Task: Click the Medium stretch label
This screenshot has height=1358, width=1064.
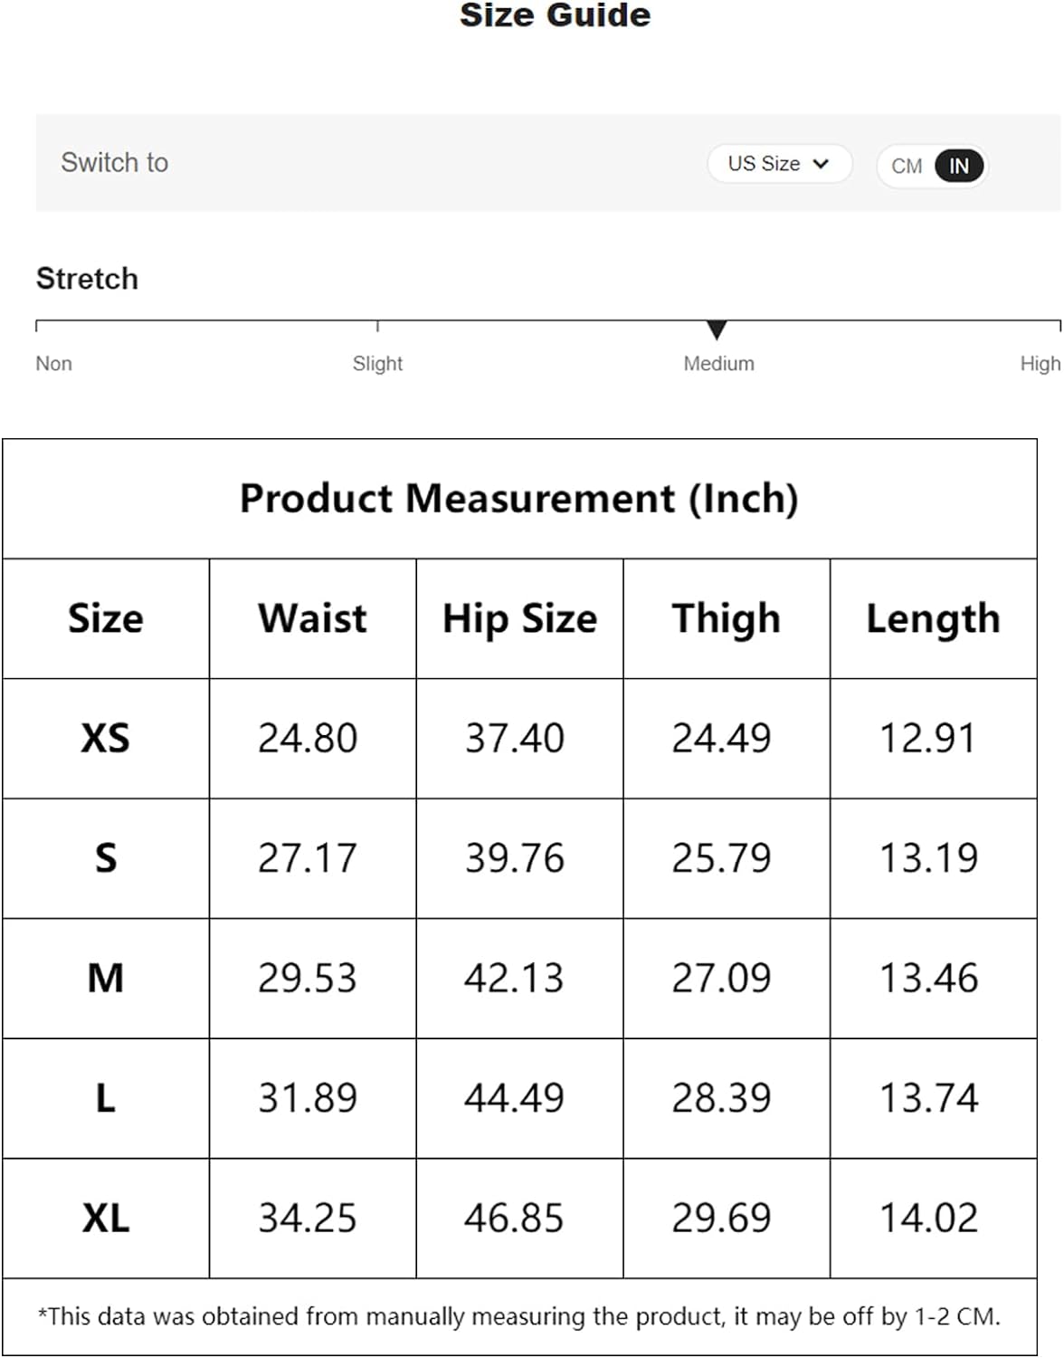Action: [718, 363]
